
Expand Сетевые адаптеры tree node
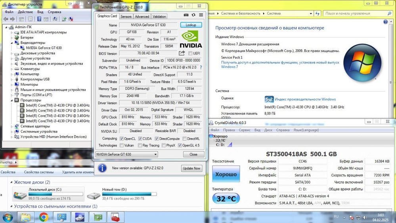11,126
